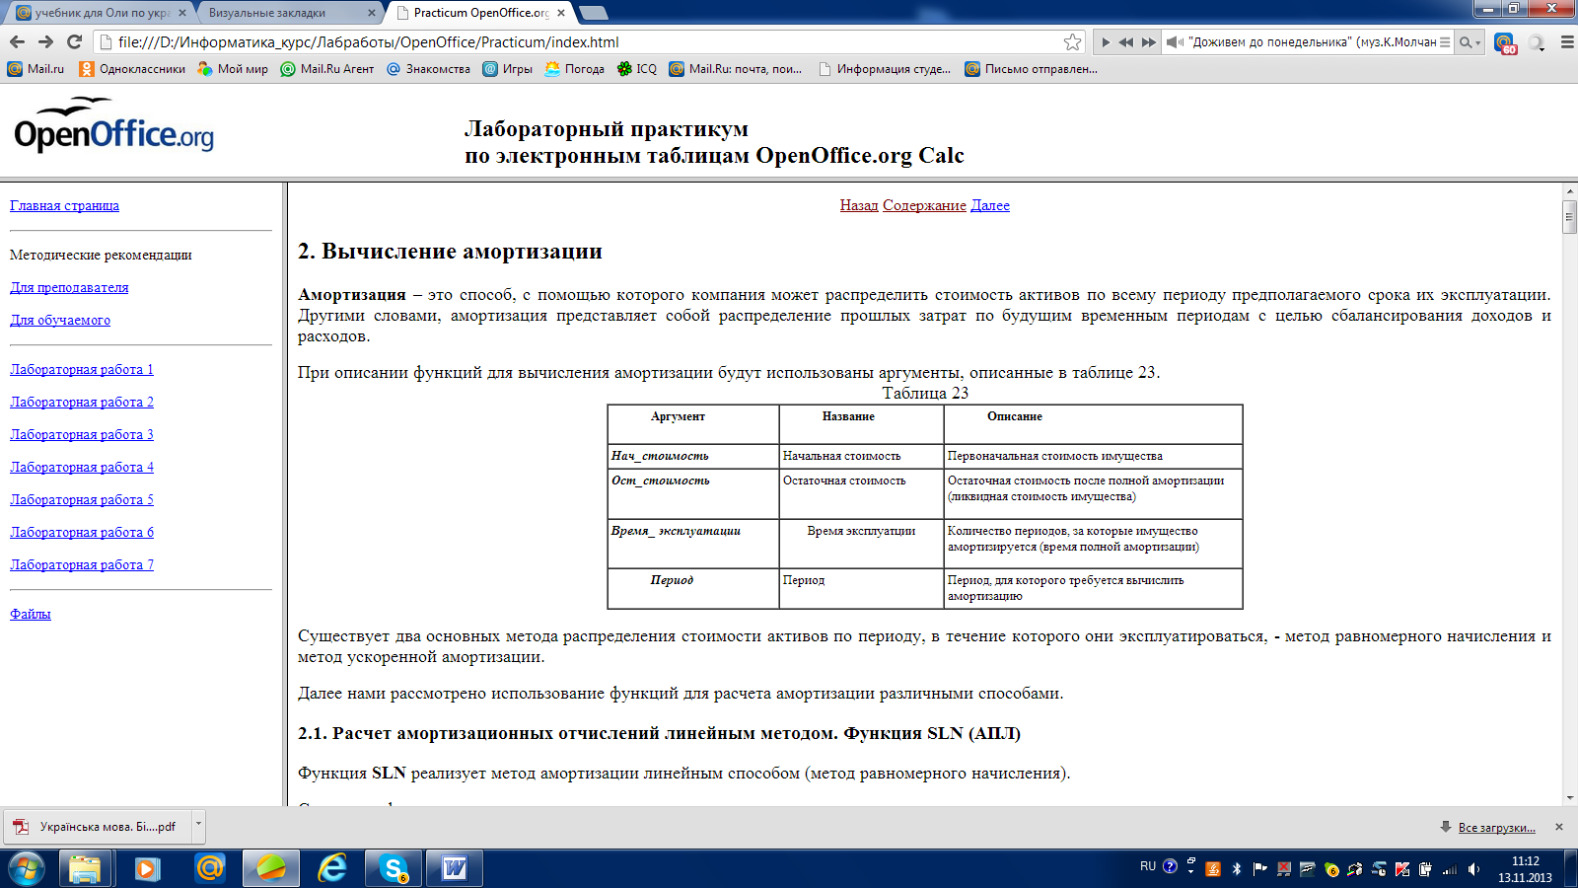Expand the downloaded PDF options arrow
The width and height of the screenshot is (1578, 888).
click(198, 827)
